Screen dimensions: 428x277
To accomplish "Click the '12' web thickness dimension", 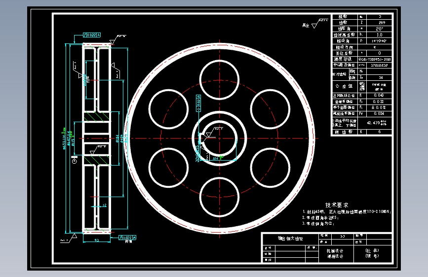I will pos(104,206).
